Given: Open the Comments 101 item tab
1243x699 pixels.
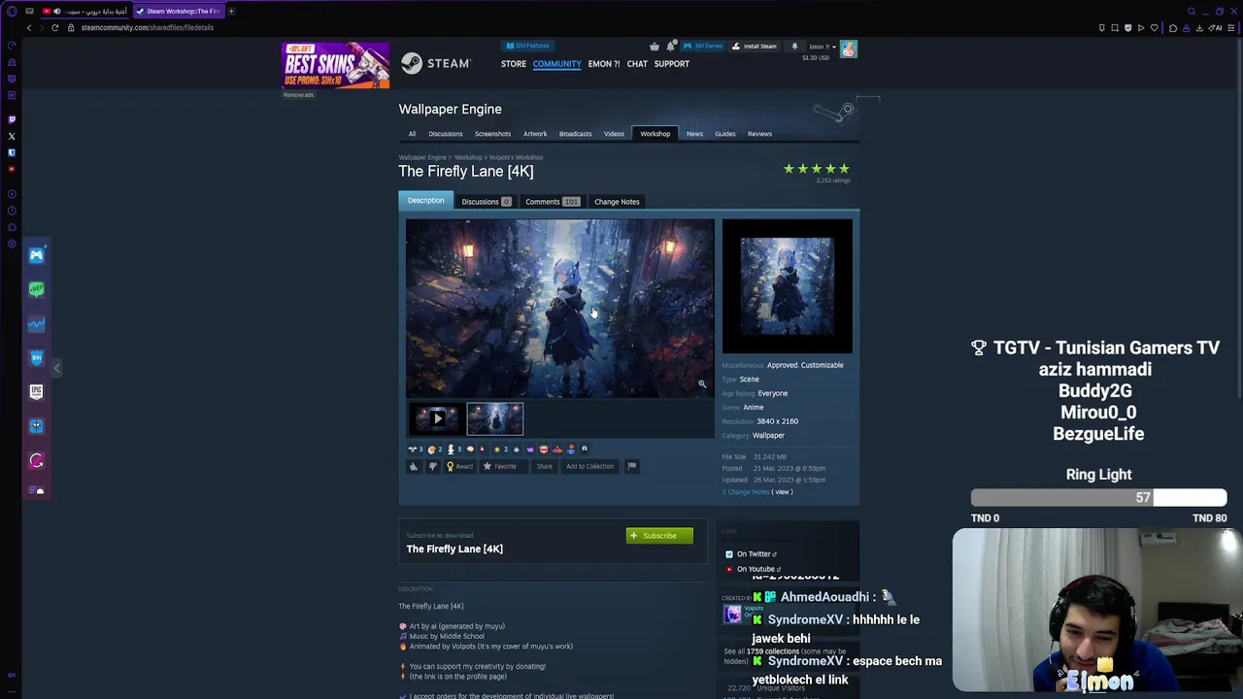Looking at the screenshot, I should click(x=552, y=202).
